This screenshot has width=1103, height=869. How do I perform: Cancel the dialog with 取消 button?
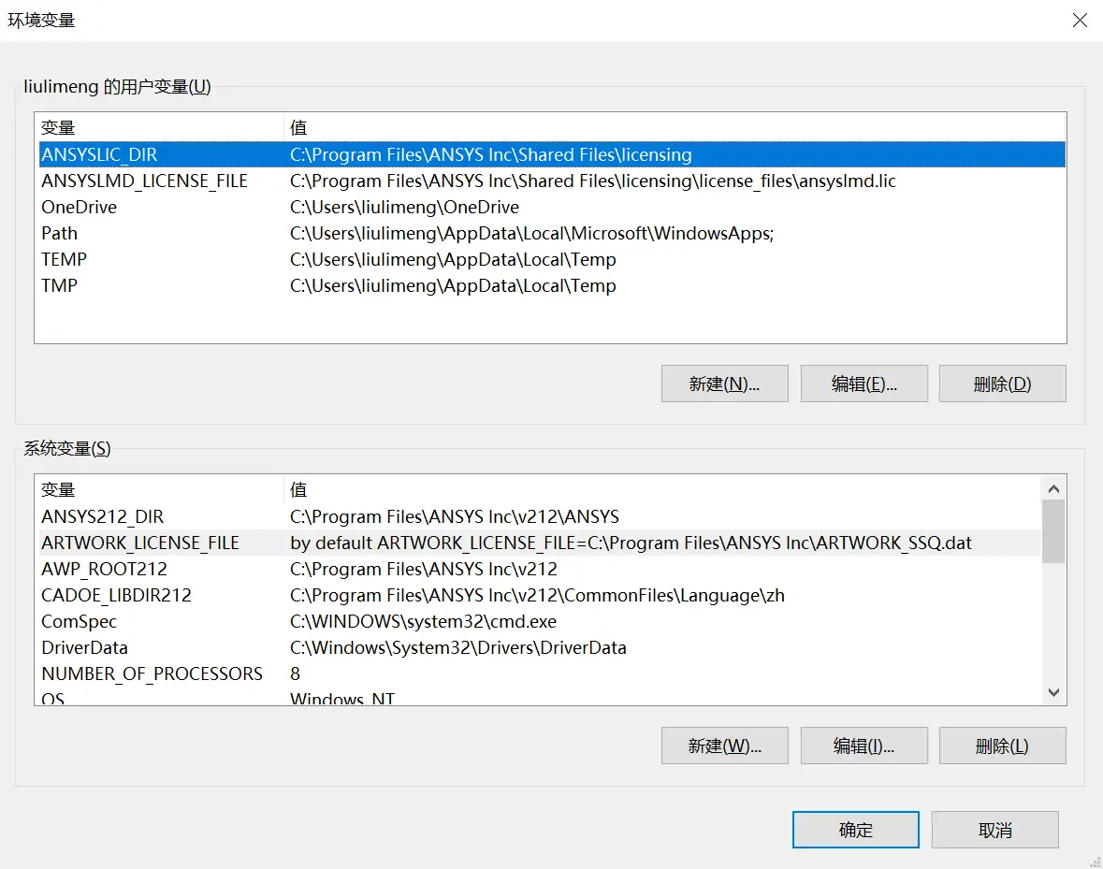[994, 830]
